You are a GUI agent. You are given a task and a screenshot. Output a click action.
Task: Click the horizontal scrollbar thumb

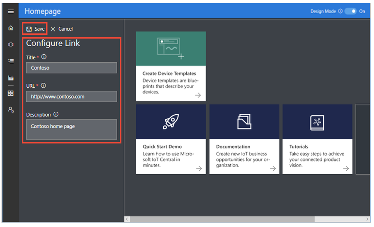click(x=222, y=219)
